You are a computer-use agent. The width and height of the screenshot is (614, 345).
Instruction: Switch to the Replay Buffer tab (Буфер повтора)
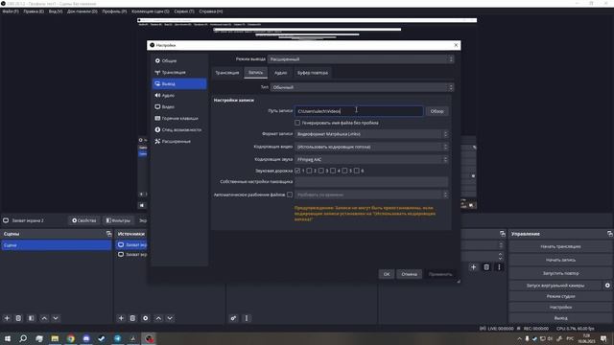click(x=313, y=73)
